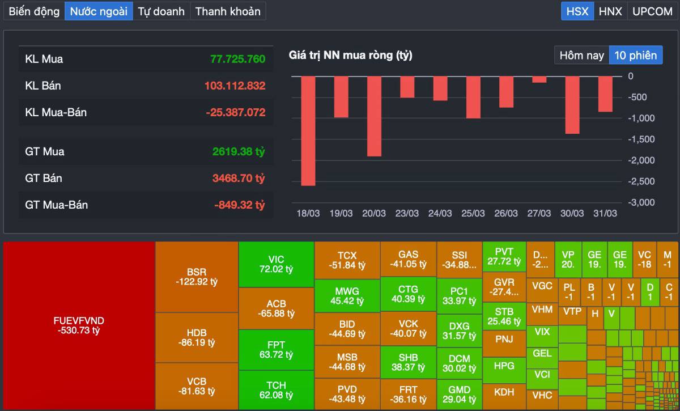The width and height of the screenshot is (680, 411).
Task: Reselect the Nước ngoài tab
Action: coord(99,11)
